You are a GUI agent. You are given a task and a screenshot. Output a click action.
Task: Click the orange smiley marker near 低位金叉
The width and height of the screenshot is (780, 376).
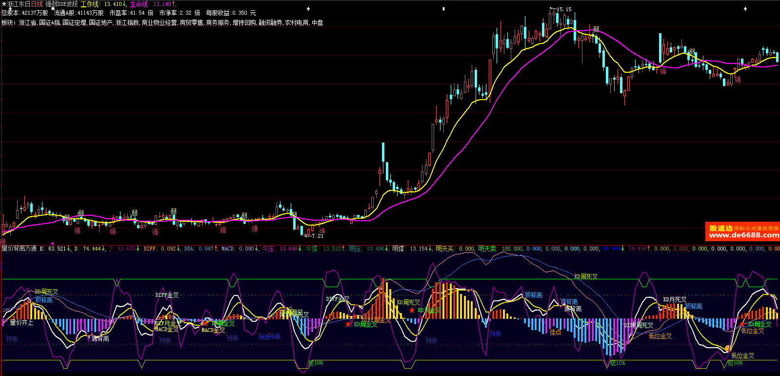coord(728,348)
